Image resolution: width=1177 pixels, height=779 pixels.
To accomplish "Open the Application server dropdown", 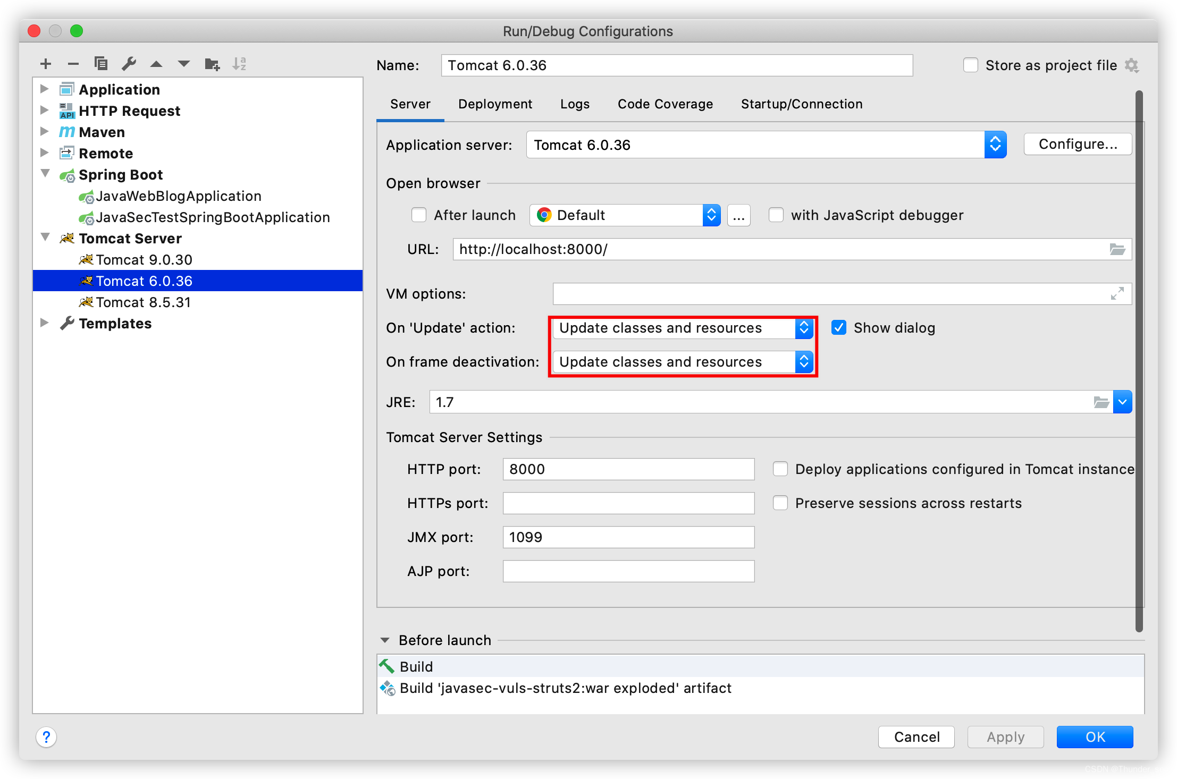I will (x=995, y=145).
